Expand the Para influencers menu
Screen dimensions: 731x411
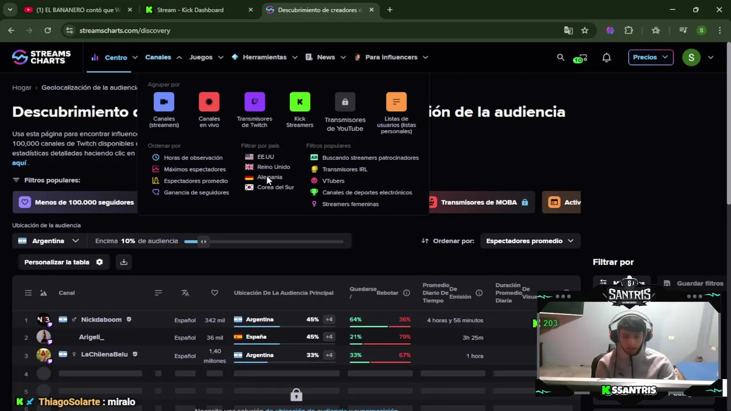[x=391, y=57]
